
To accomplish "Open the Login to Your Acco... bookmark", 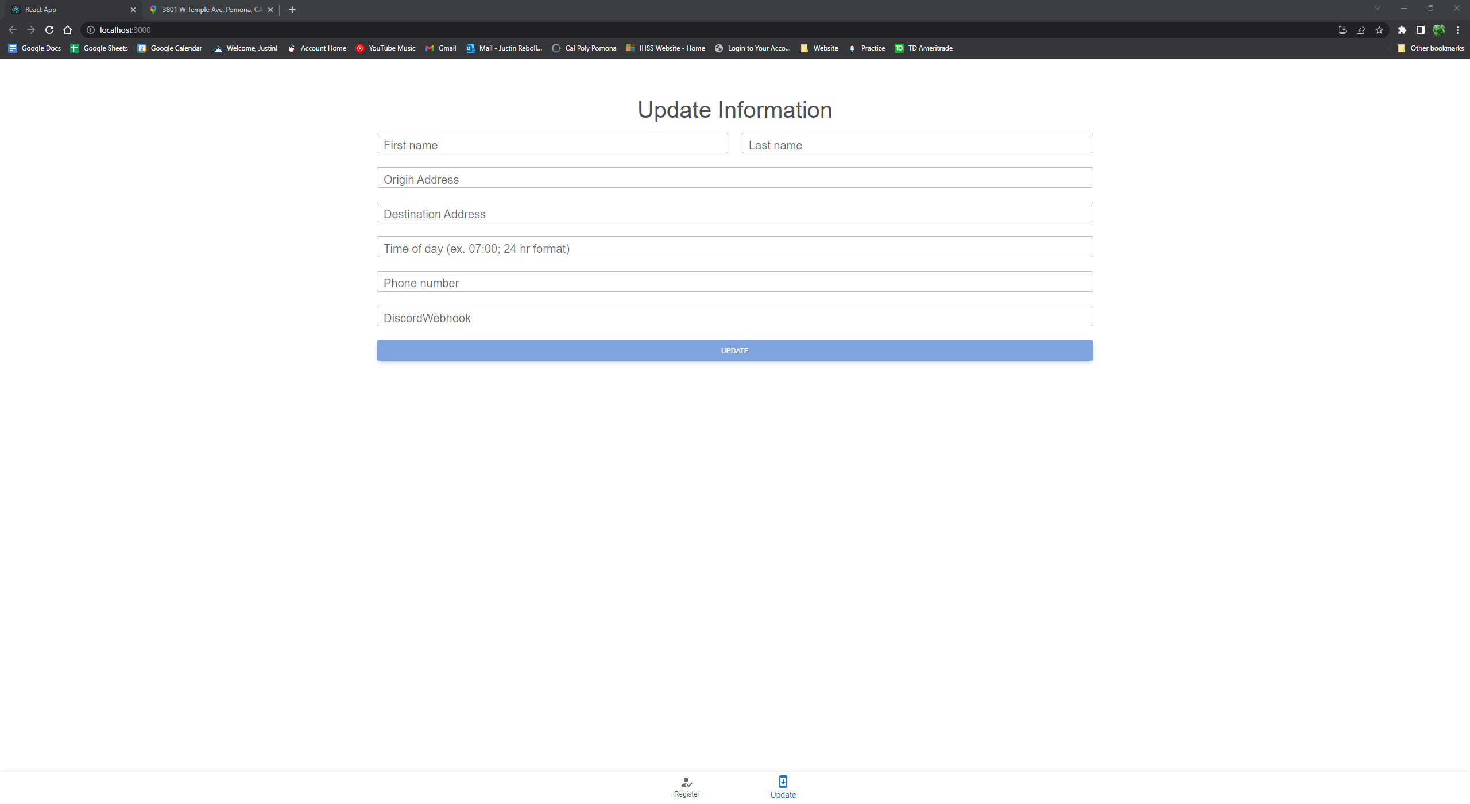I will (x=753, y=48).
